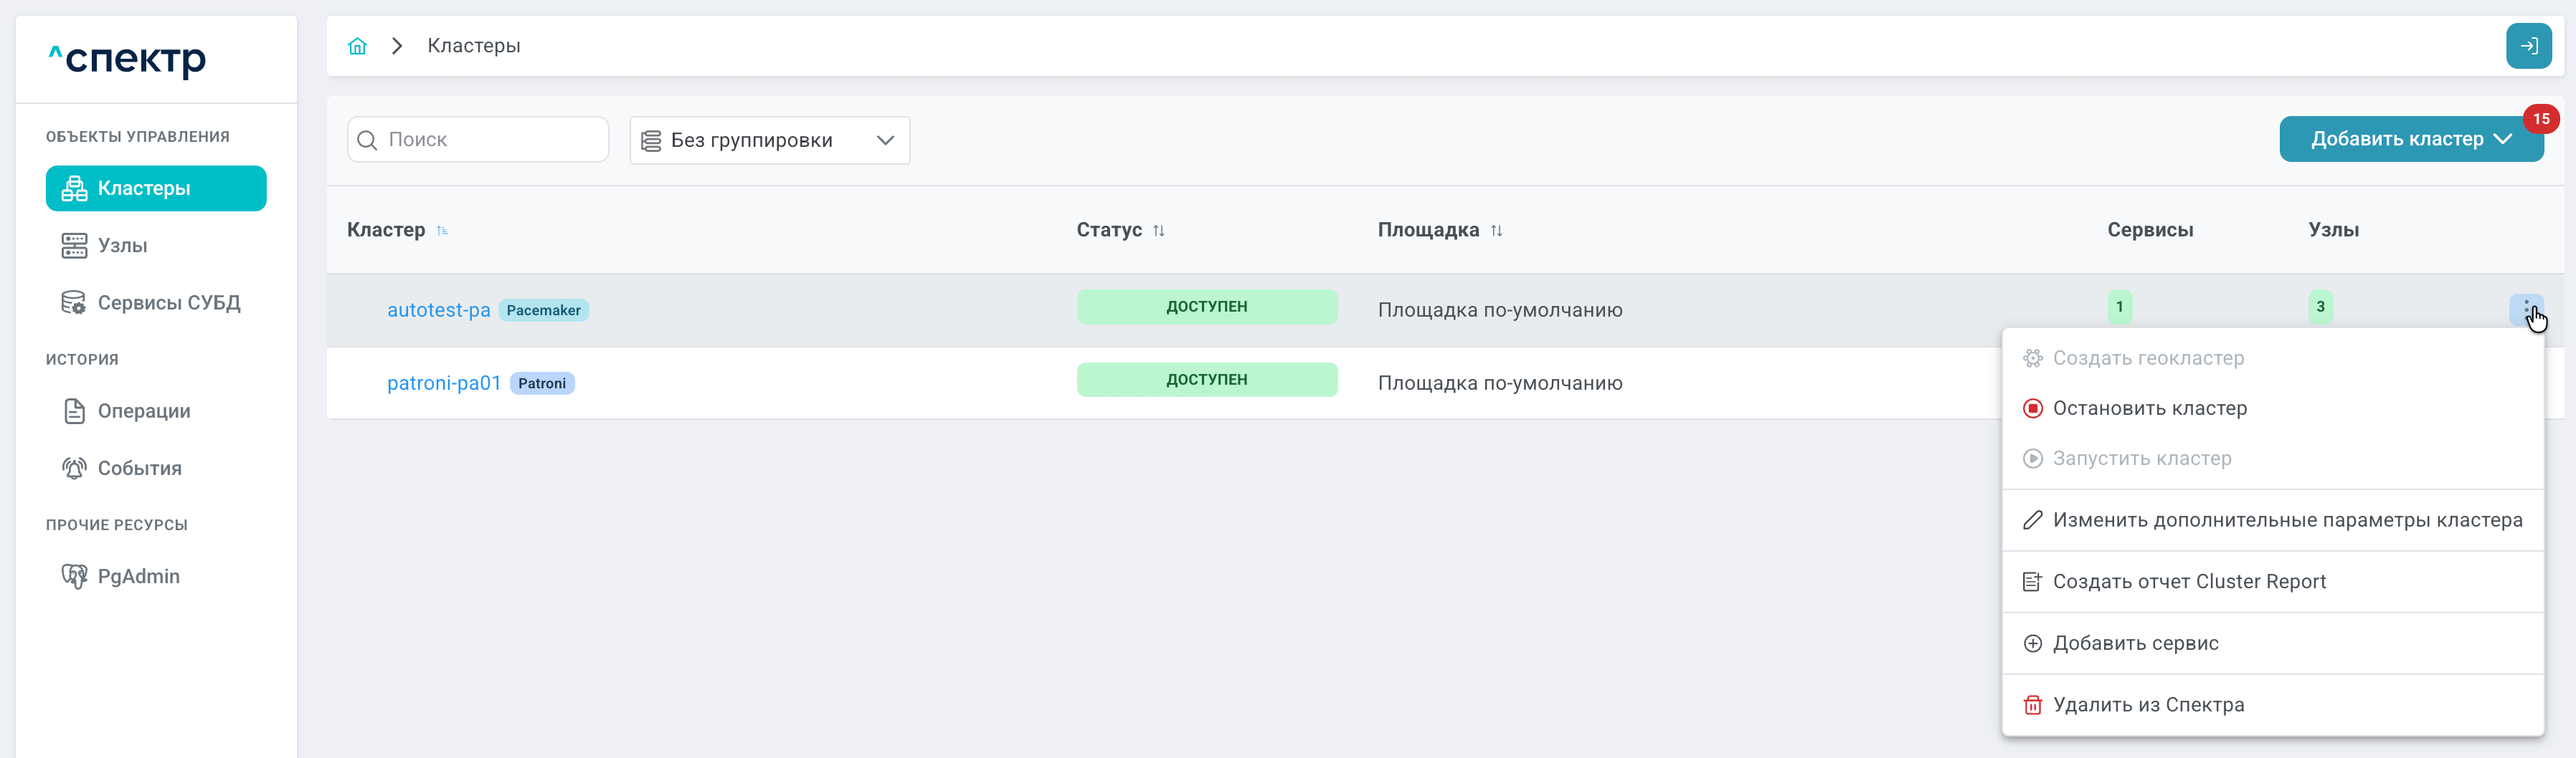Click the Сервисы column header

(2150, 231)
